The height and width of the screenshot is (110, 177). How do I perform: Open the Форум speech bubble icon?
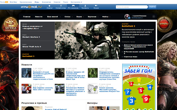click(x=96, y=5)
